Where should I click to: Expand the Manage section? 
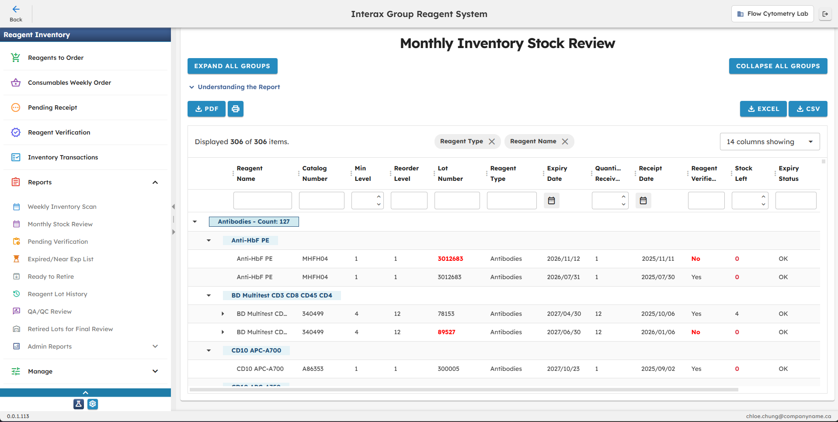pos(155,371)
